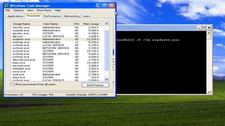225x126 pixels.
Task: Open the Help menu
Action: point(58,10)
